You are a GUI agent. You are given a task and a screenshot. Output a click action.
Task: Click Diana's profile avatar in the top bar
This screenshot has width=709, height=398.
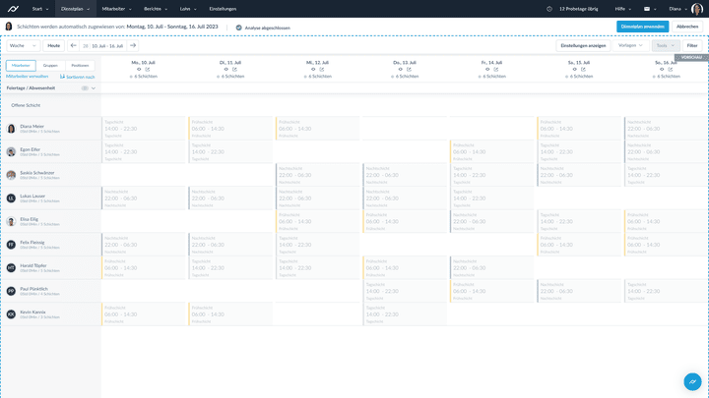[697, 9]
